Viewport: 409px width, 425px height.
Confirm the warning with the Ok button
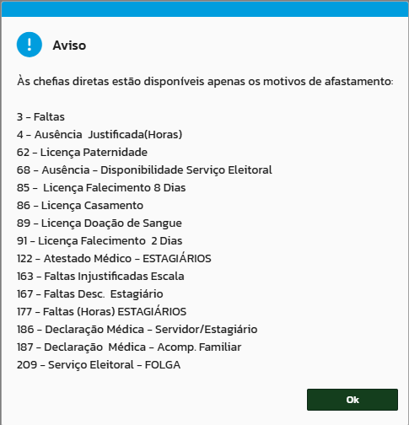352,400
